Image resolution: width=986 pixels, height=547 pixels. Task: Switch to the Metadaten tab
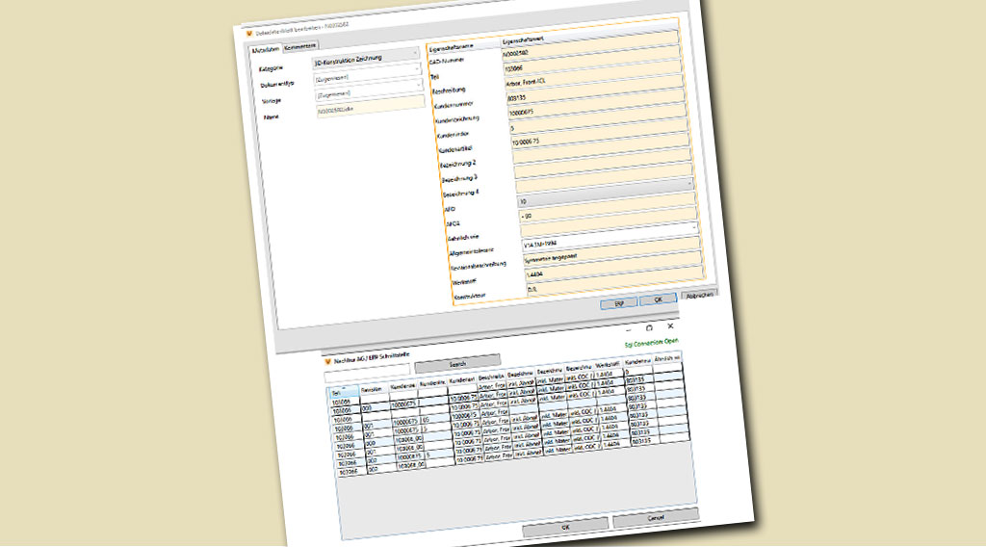click(265, 49)
